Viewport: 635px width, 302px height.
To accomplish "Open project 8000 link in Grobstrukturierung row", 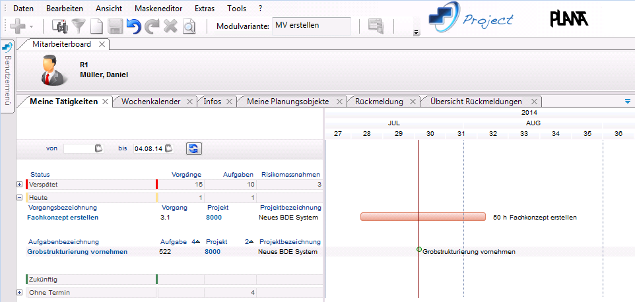I will (x=213, y=252).
